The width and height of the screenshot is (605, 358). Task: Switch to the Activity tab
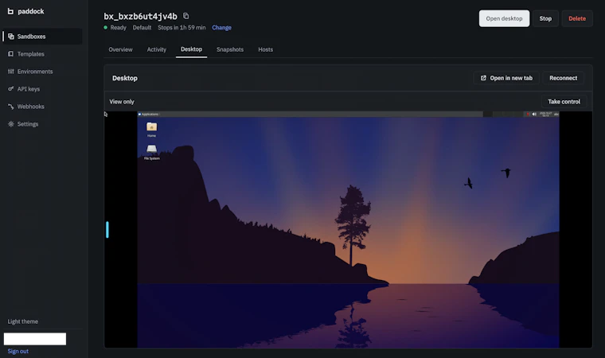coord(157,49)
